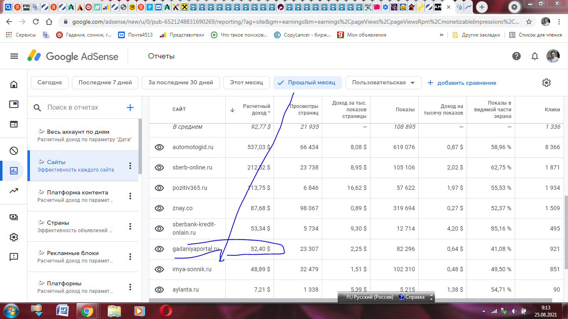
Task: Open the Пользовательская date range dropdown
Action: [383, 83]
